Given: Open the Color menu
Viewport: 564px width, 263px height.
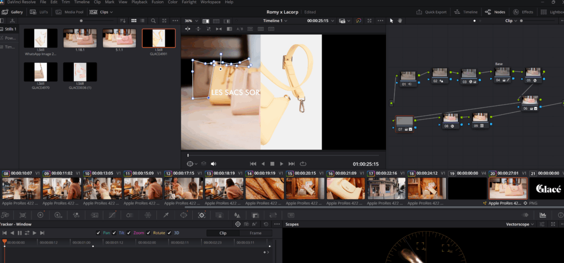Looking at the screenshot, I should pyautogui.click(x=172, y=2).
